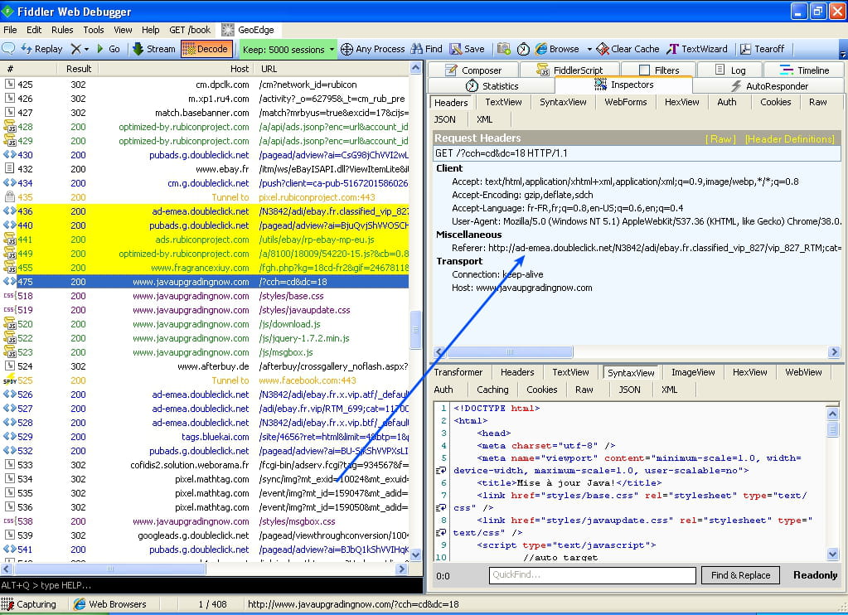Click the lock icon on session 435

tap(9, 197)
